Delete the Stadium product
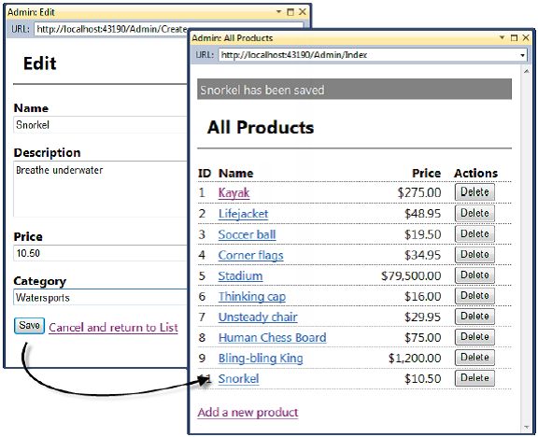 point(474,275)
